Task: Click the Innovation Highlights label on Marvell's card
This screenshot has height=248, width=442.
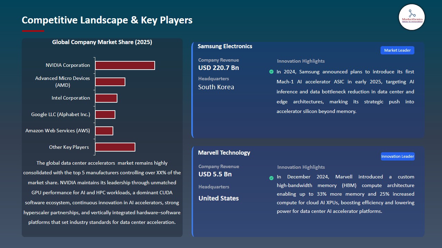Action: [300, 167]
